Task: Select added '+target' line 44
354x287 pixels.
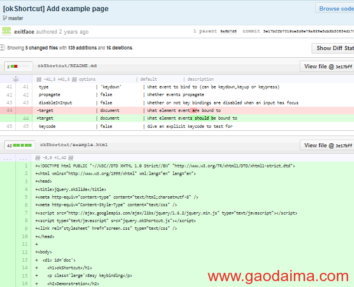Action: click(177, 118)
